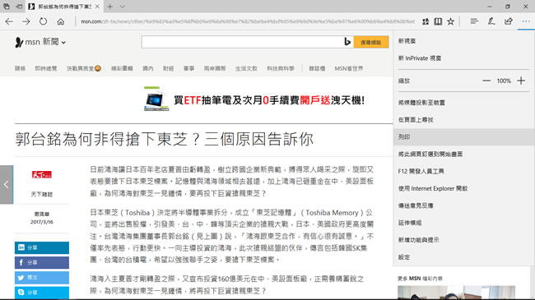The height and width of the screenshot is (300, 535).
Task: Go forward to next page
Action: (x=26, y=21)
